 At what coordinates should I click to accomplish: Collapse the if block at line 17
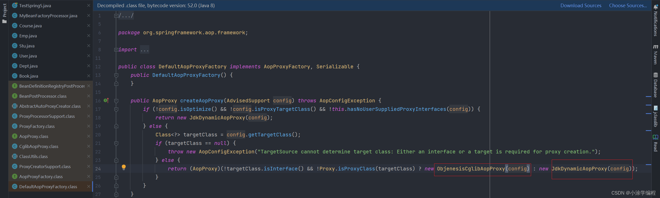click(x=116, y=109)
